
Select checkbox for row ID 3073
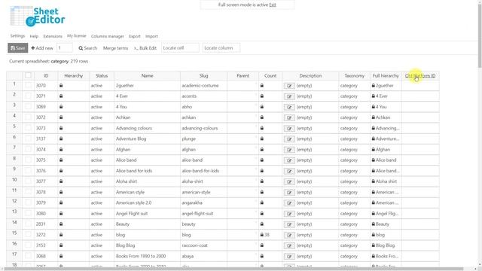28,128
